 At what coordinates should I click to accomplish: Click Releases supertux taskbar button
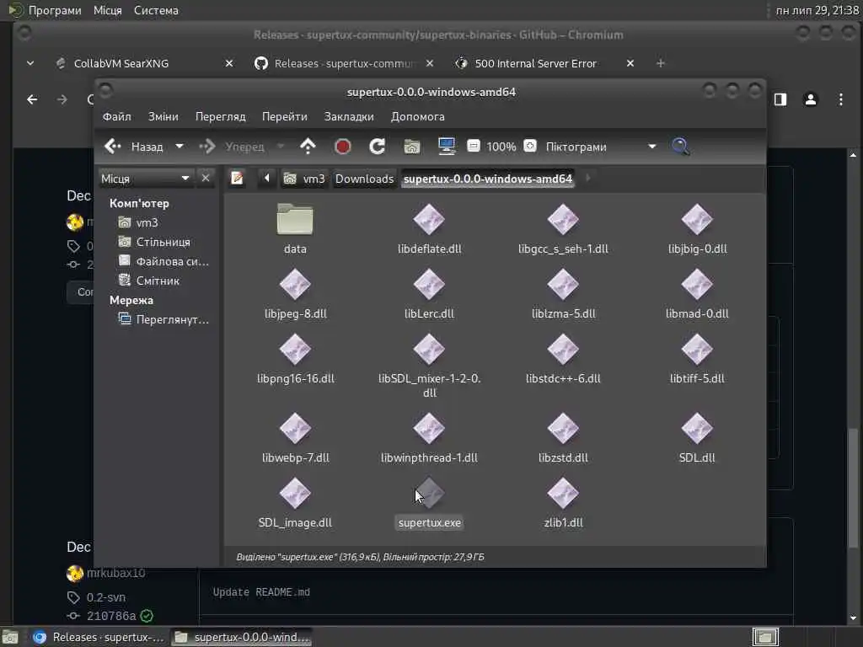pyautogui.click(x=99, y=637)
